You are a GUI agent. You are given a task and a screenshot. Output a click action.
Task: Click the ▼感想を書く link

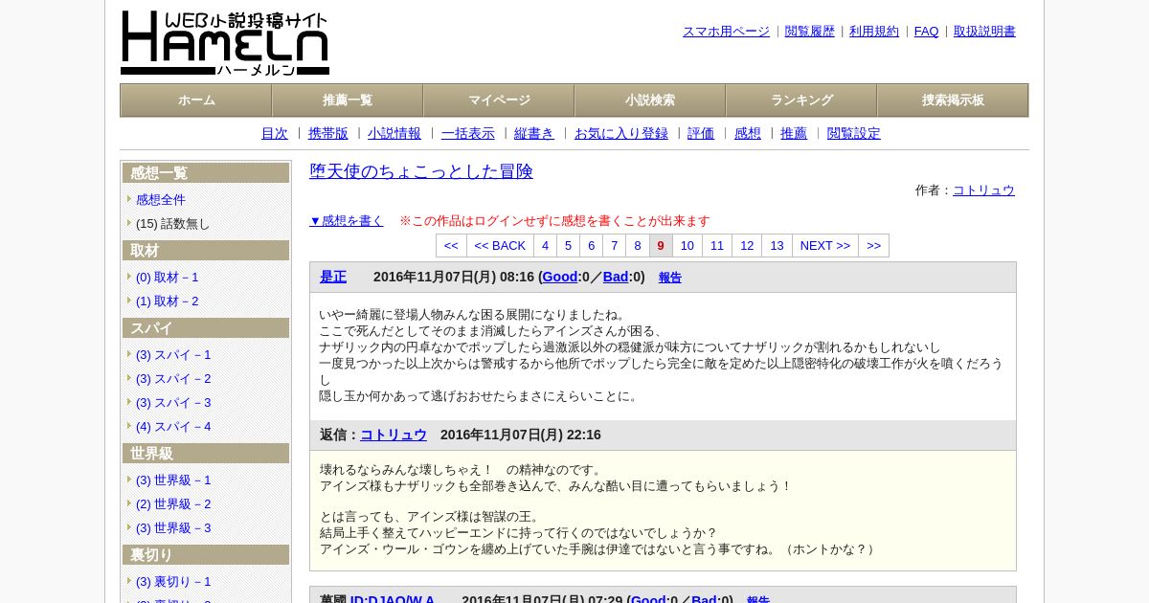point(347,221)
